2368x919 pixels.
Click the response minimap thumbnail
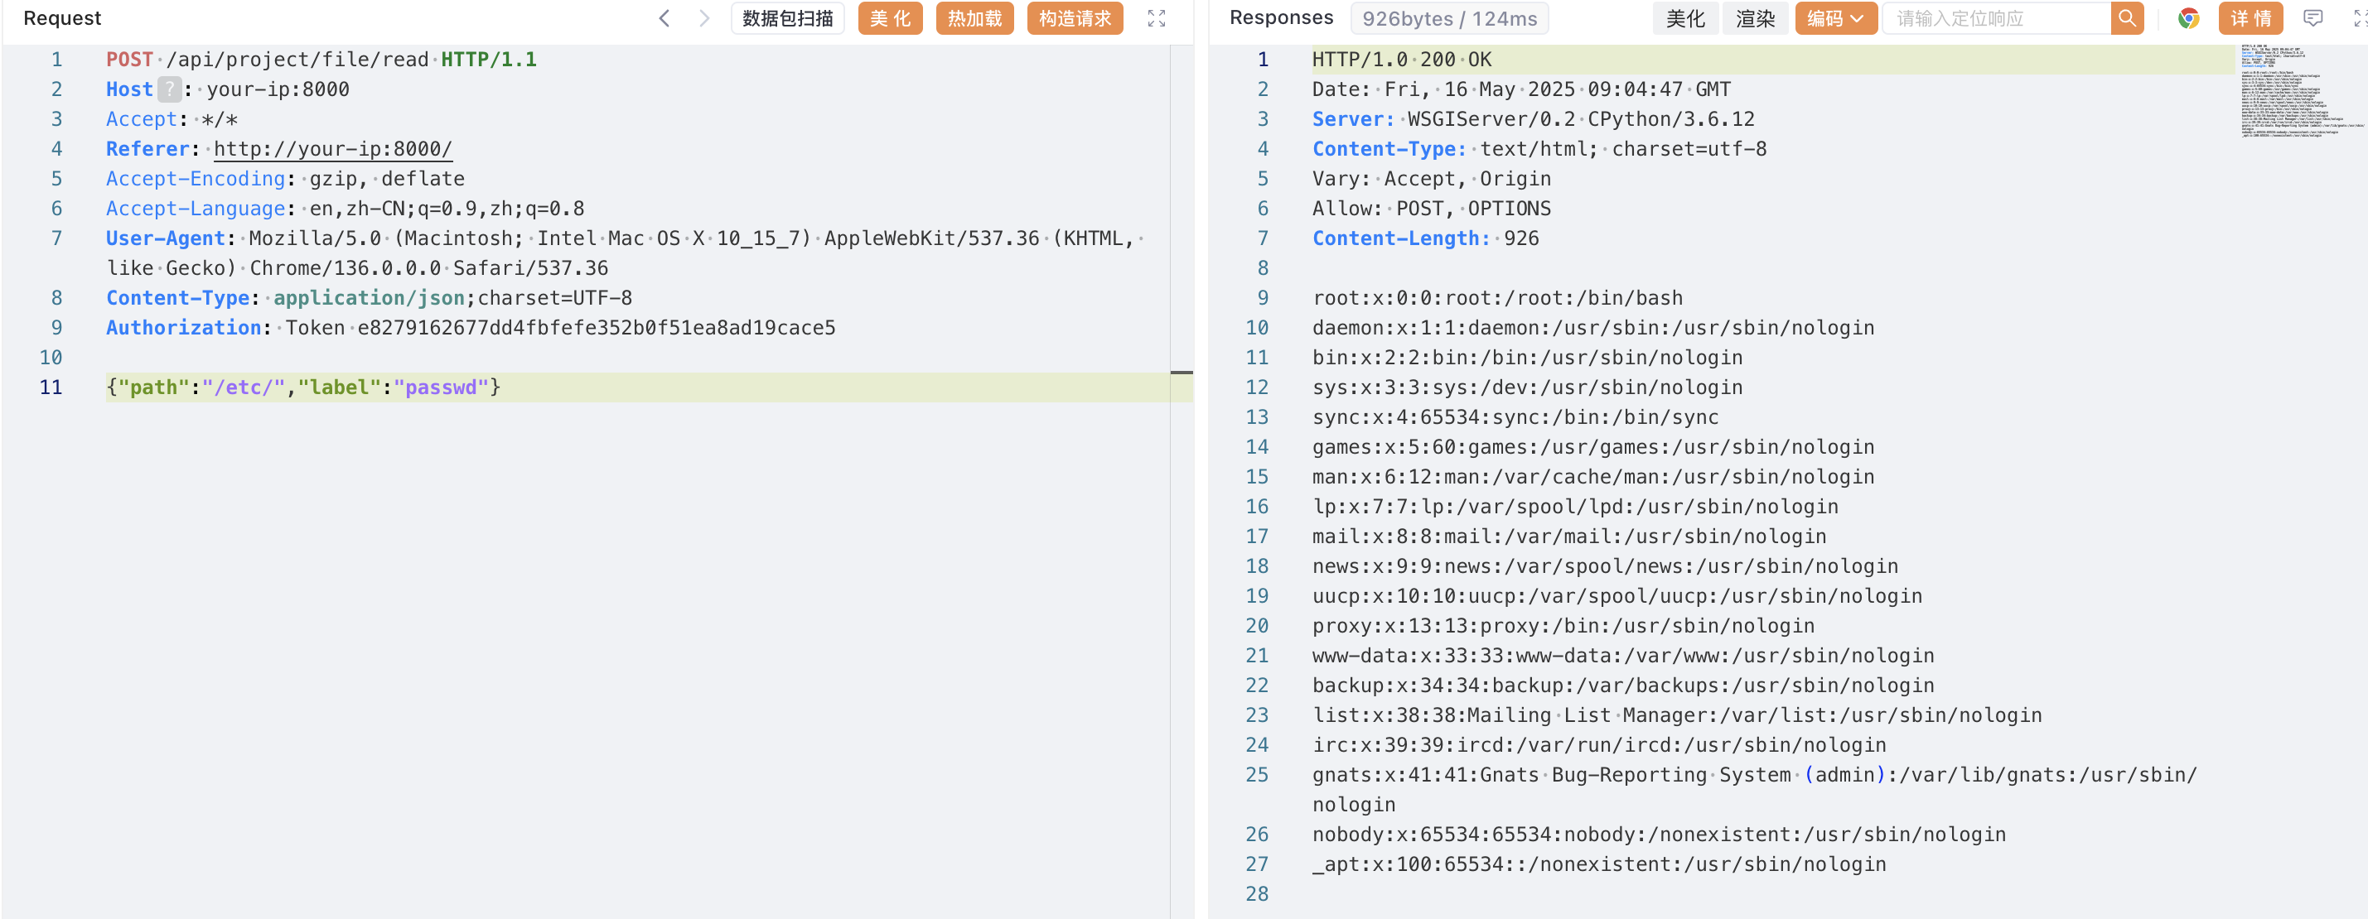[x=2298, y=92]
